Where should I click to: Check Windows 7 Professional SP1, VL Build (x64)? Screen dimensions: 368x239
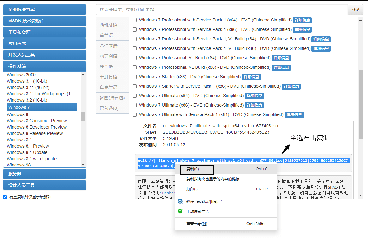(135, 39)
